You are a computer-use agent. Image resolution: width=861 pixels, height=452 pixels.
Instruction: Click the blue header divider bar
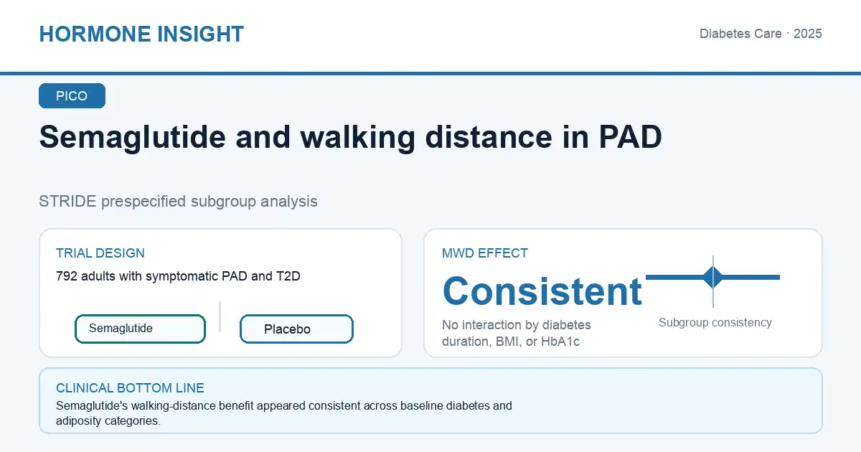(x=430, y=73)
